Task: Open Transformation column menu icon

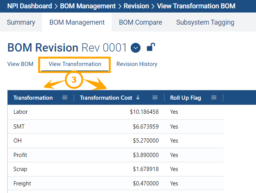Action: point(65,98)
